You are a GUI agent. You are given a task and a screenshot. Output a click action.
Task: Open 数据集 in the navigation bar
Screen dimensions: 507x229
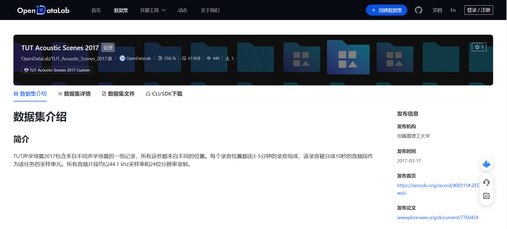(121, 10)
